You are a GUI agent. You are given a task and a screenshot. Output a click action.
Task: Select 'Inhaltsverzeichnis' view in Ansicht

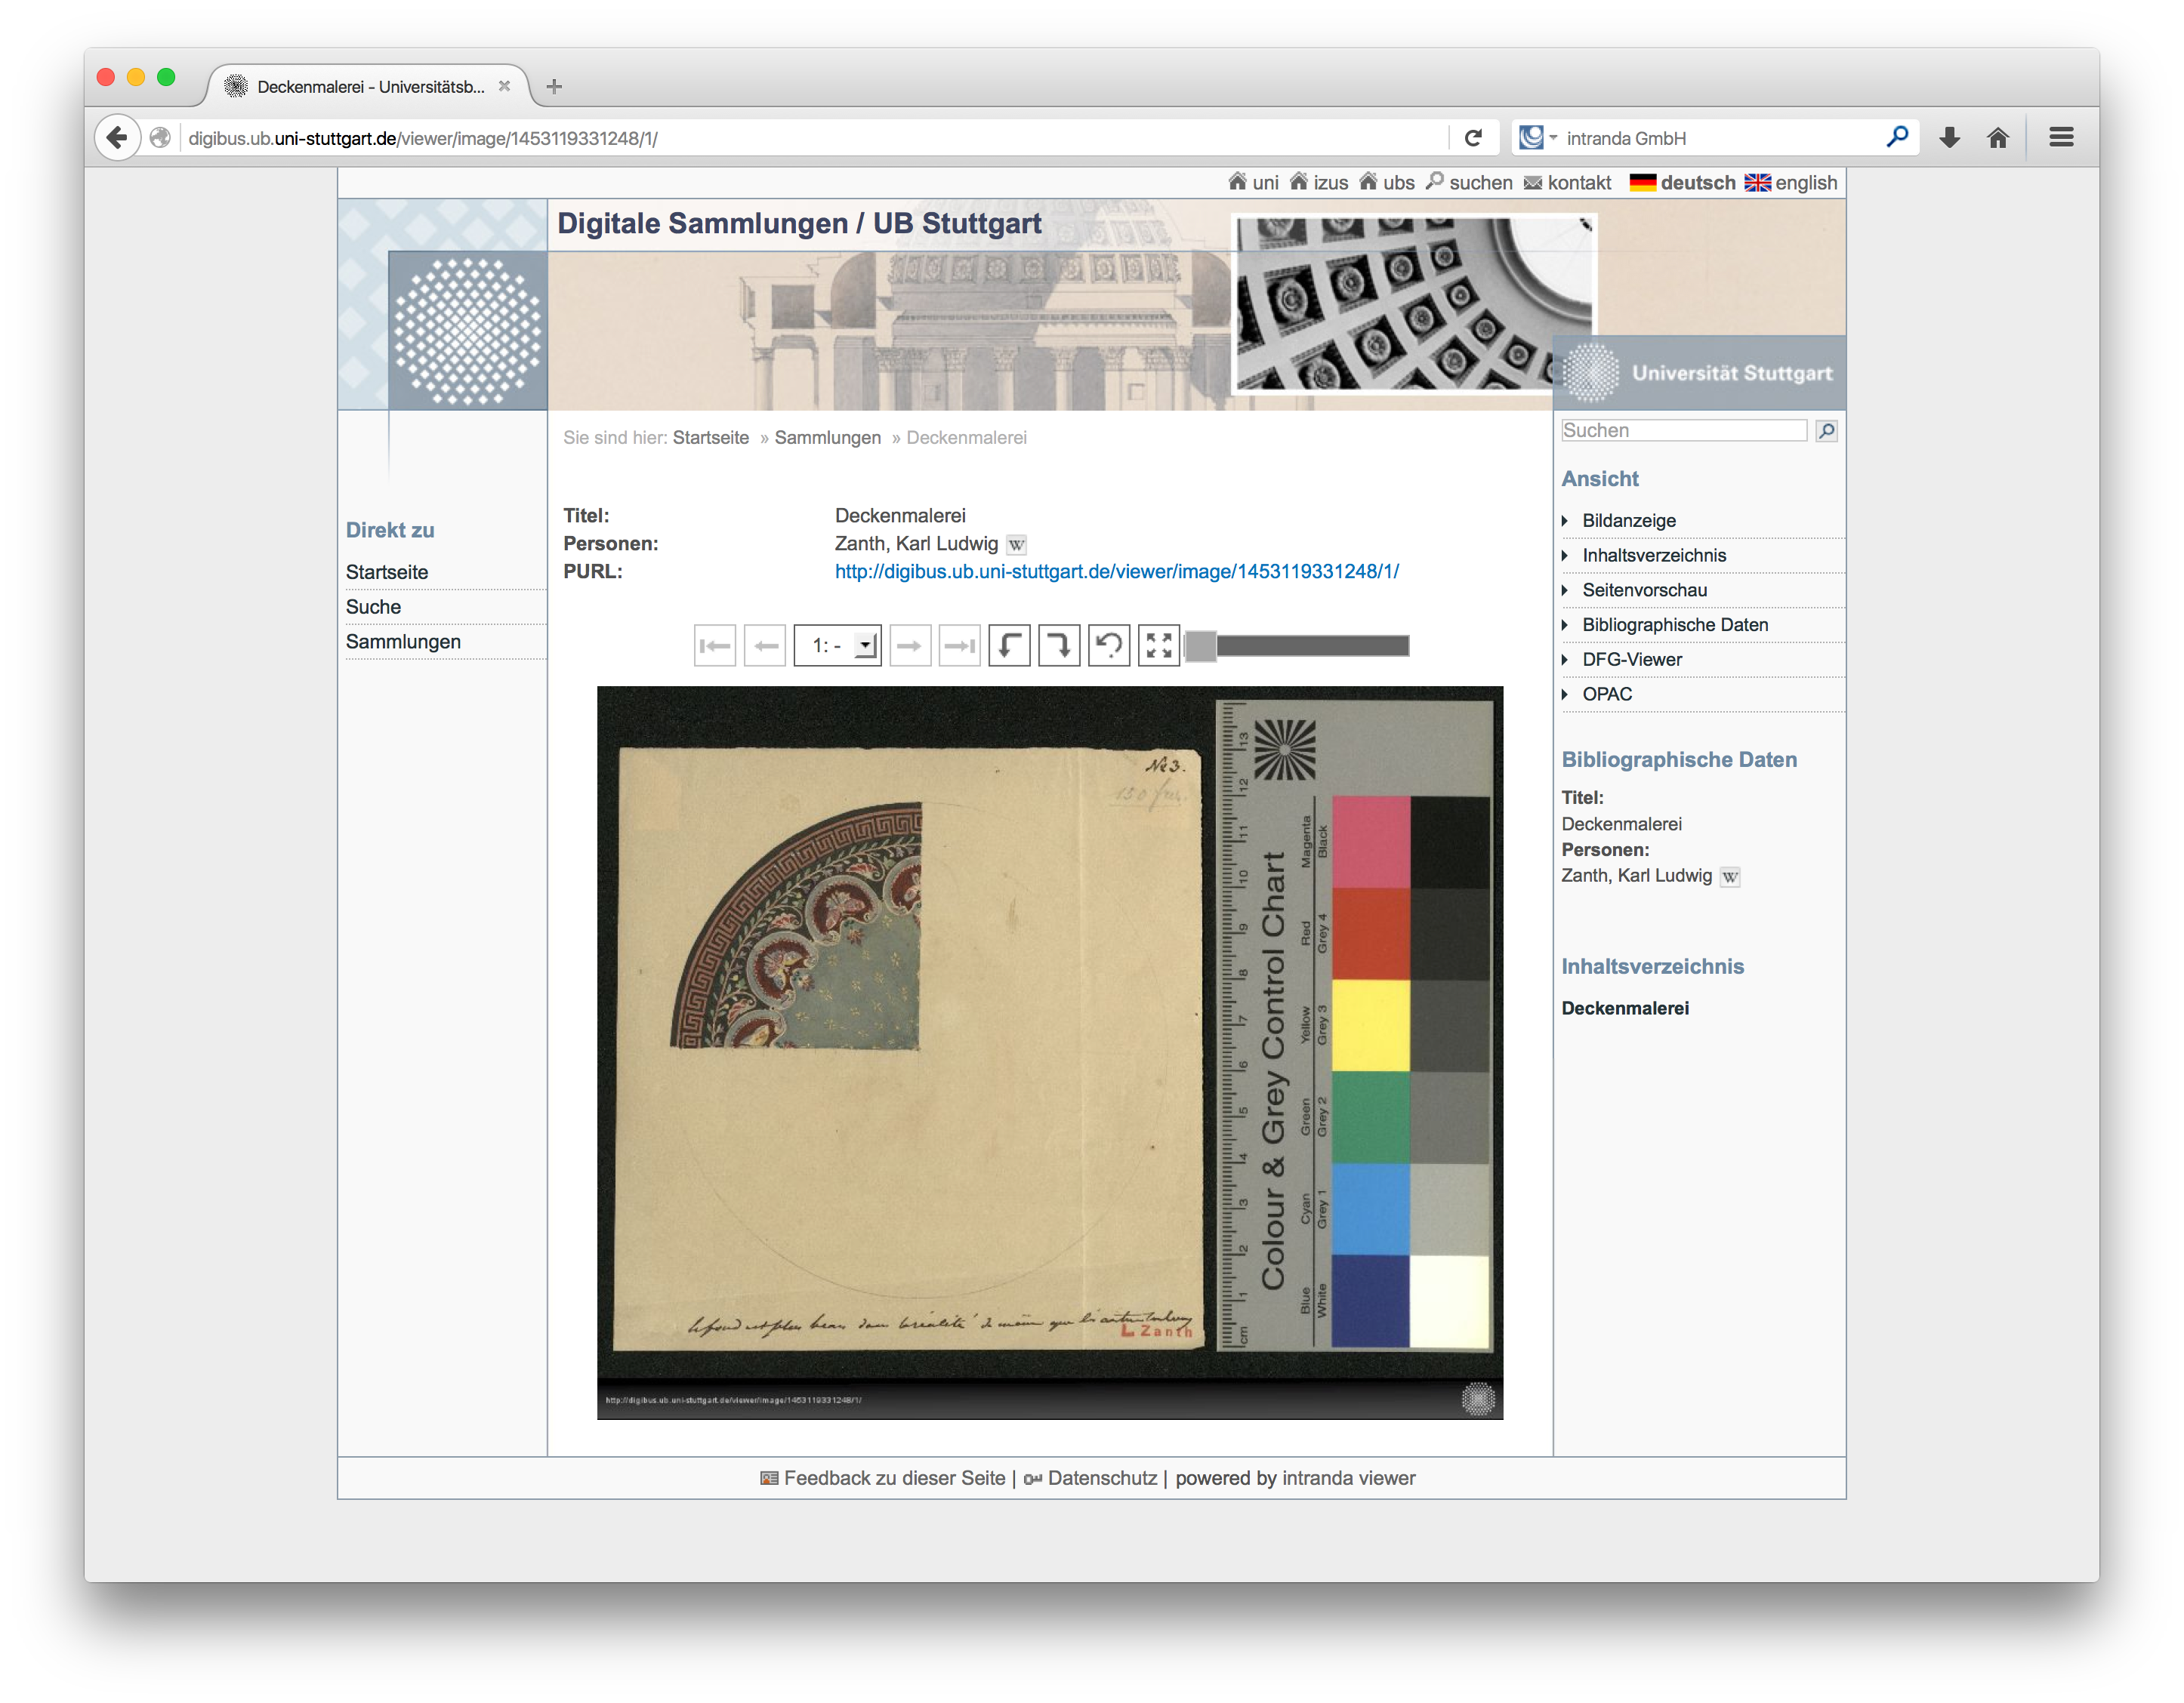1653,556
